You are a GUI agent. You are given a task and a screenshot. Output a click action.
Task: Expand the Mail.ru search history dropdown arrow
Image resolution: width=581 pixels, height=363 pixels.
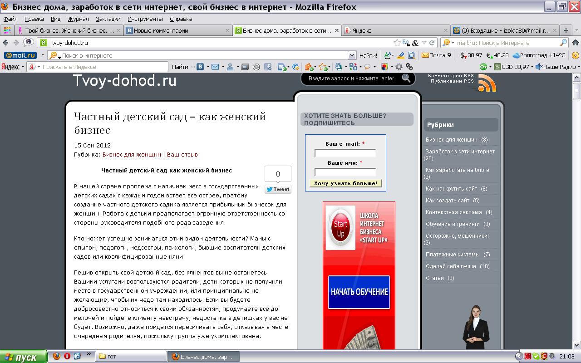[x=352, y=55]
